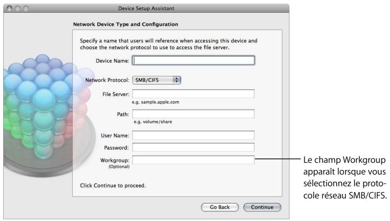Click the Go Back button
The width and height of the screenshot is (390, 221).
[x=220, y=207]
